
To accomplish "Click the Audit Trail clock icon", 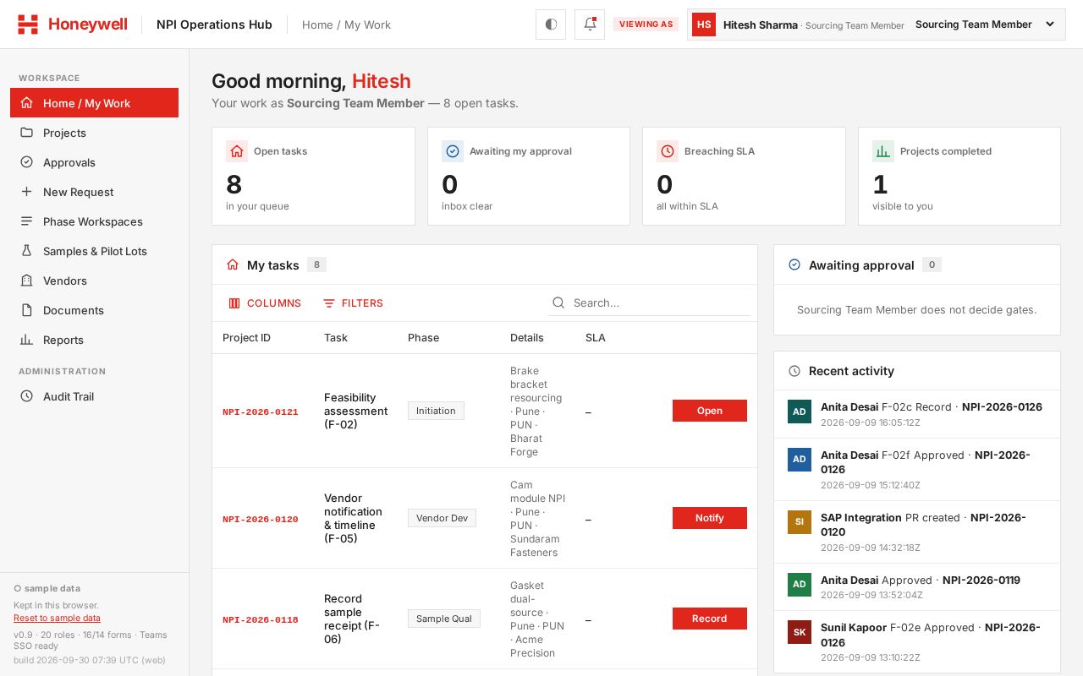I will (26, 396).
